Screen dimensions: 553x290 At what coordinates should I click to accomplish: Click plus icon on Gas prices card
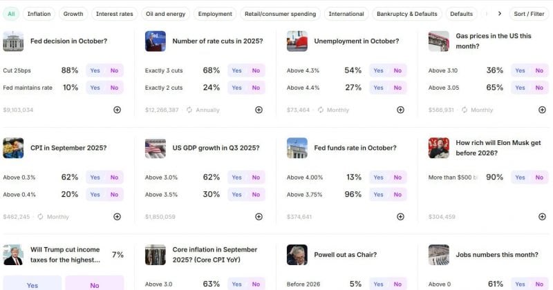[543, 110]
